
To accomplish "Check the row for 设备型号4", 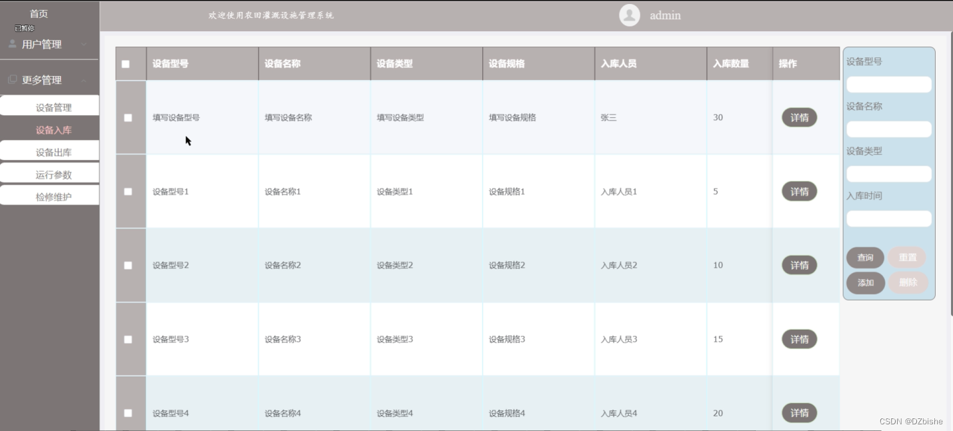I will [x=128, y=414].
